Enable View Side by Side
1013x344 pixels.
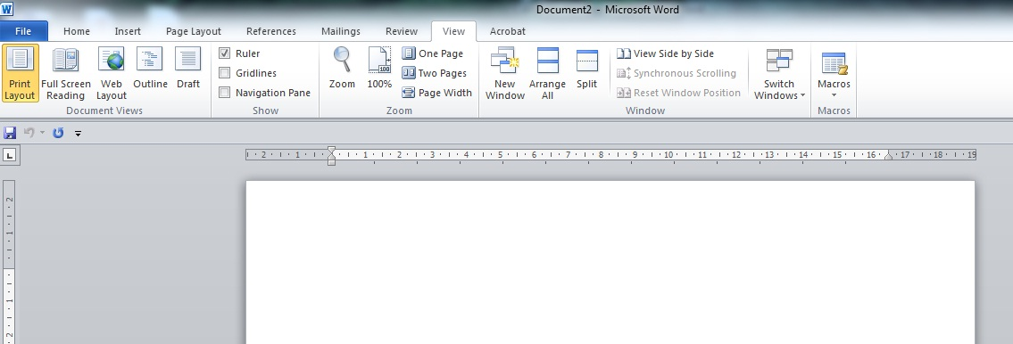(666, 53)
